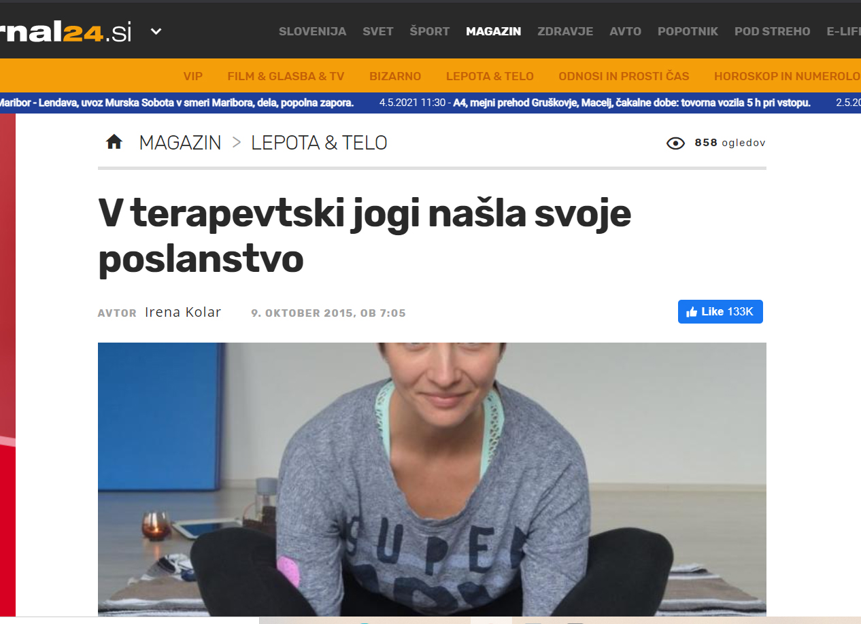Screen dimensions: 861x624
Task: Open the ŠPORT menu item
Action: coord(429,31)
